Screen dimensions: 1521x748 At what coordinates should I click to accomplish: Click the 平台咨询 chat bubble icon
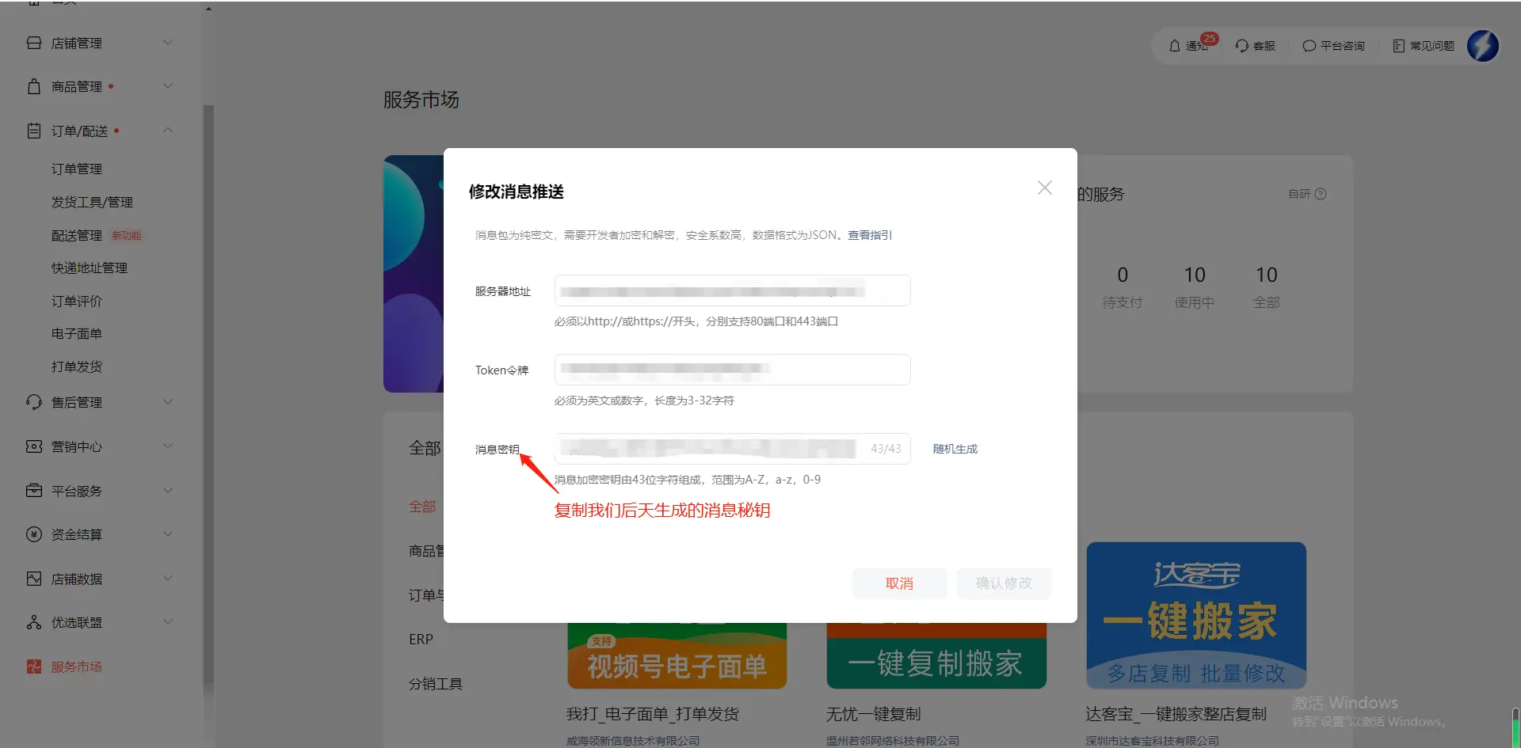tap(1309, 46)
